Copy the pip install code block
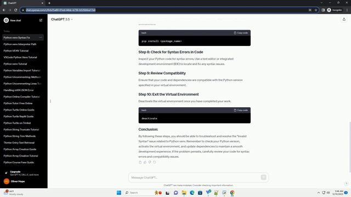351x197 pixels. [241, 33]
